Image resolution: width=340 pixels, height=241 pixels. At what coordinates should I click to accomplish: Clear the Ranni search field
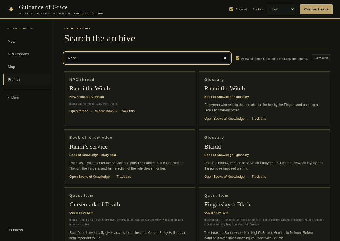point(225,58)
